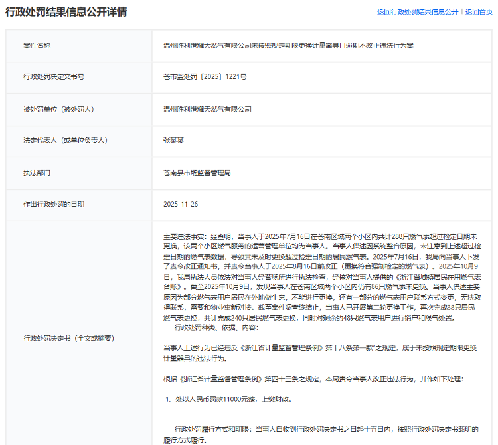Screen dimensions: 498x445
Task: Click the company name in the 被处罚单位 row
Action: tap(208, 109)
